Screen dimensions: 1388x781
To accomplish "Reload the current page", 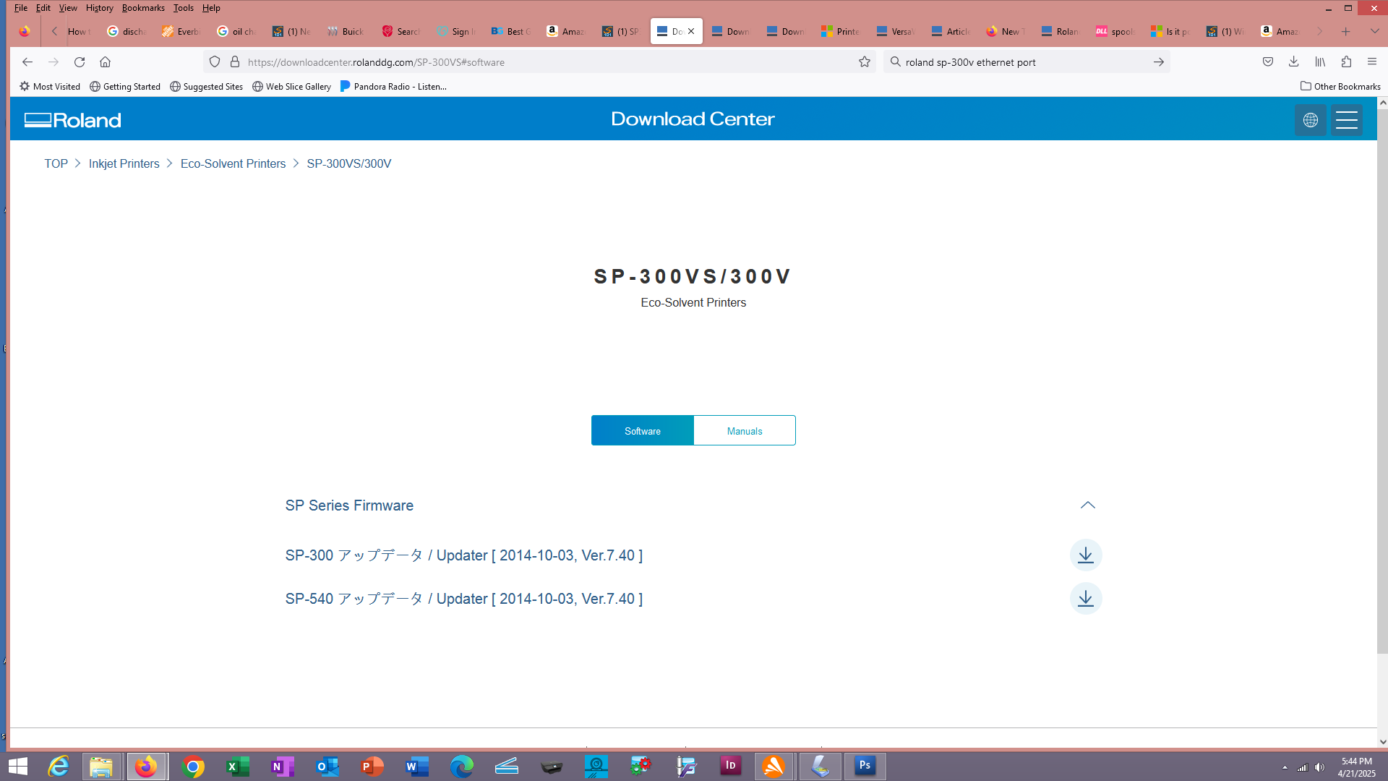I will (80, 62).
